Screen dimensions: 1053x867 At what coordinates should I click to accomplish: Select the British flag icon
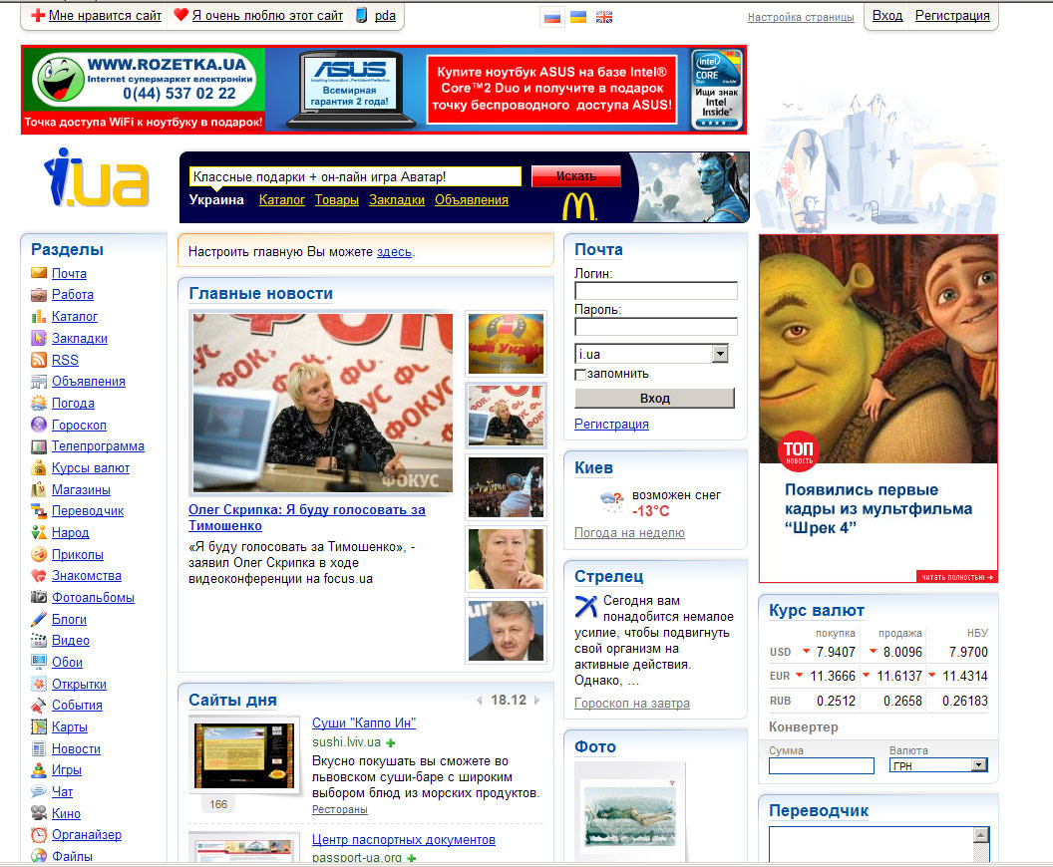click(x=604, y=17)
